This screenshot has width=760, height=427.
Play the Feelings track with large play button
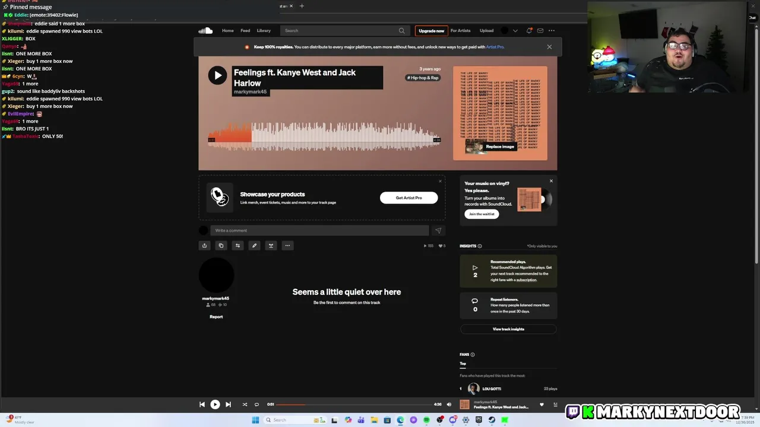point(217,75)
